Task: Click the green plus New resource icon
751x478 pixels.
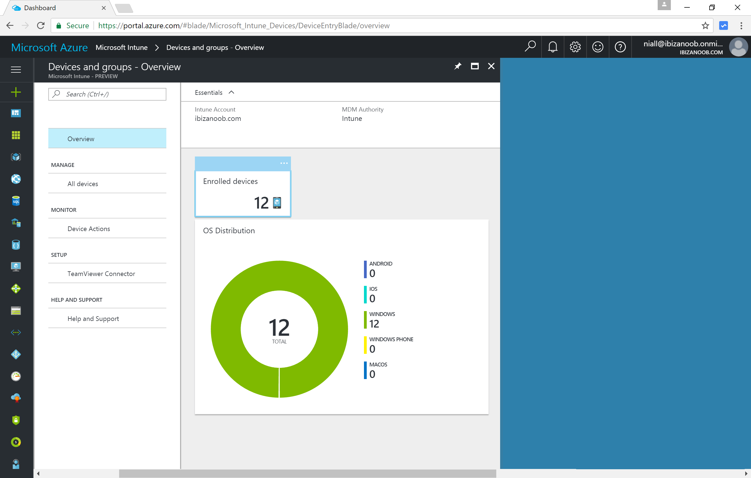Action: coord(16,92)
